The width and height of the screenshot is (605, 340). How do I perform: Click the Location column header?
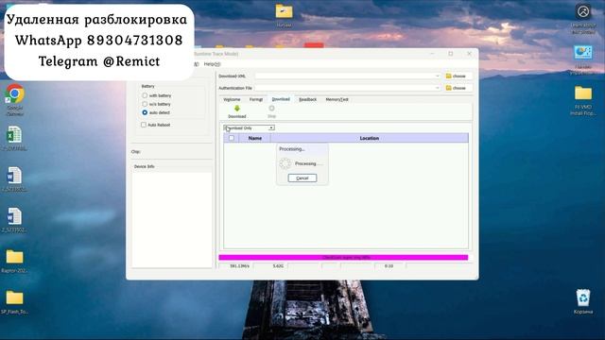(x=370, y=138)
